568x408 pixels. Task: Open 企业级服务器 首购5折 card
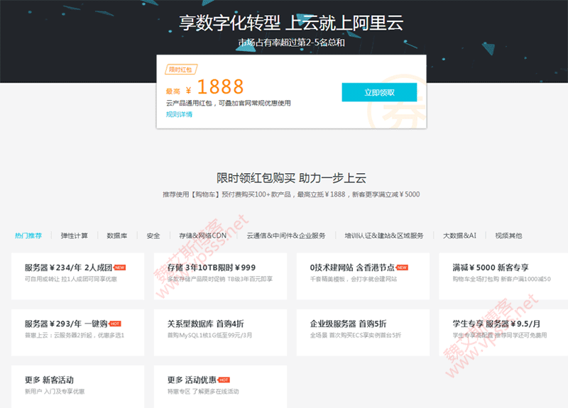363,332
